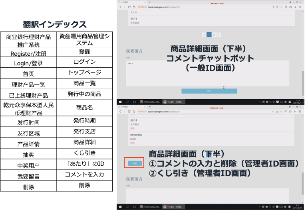Viewport: 308px width, 210px height.
Task: Click the xinyonghu username in the lower browser
Action: [x=136, y=135]
